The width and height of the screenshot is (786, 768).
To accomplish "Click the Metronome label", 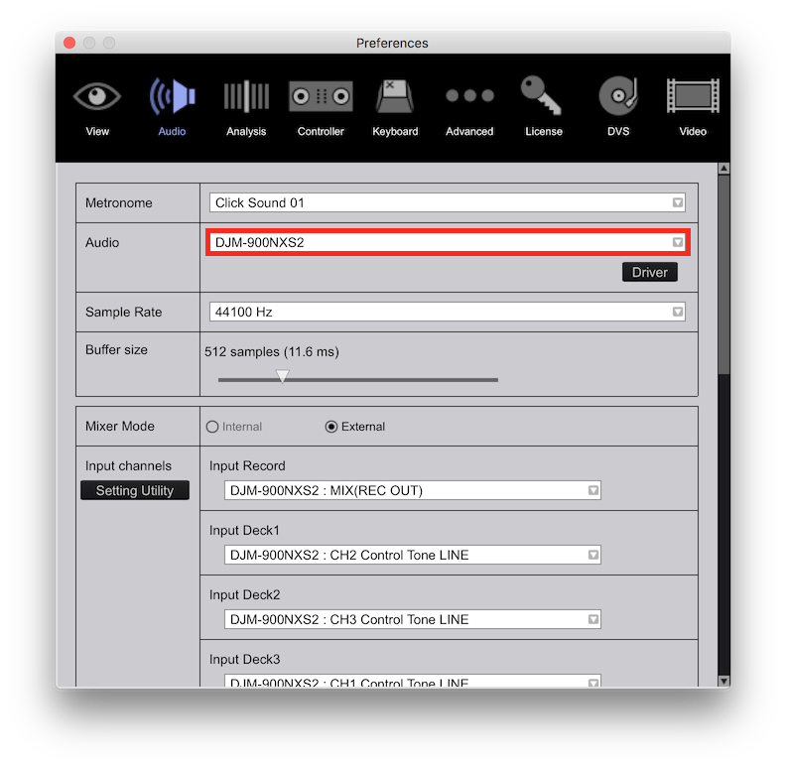I will point(119,202).
